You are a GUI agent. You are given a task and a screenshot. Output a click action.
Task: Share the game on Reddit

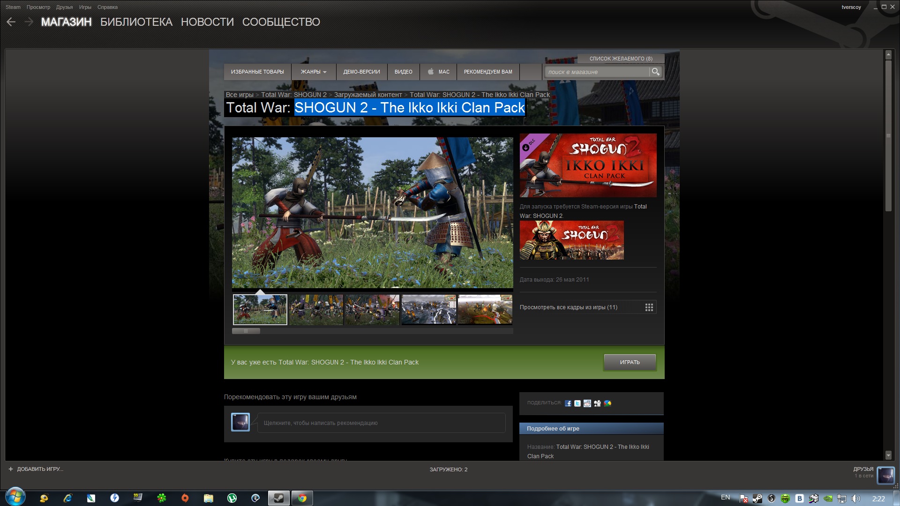tap(587, 403)
